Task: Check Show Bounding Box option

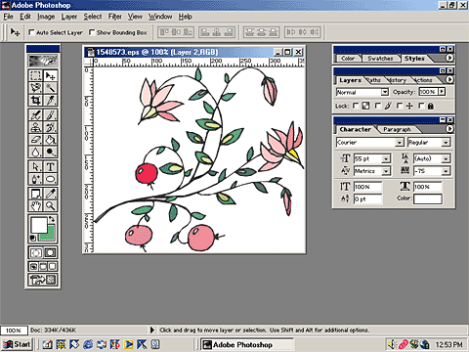Action: 92,32
